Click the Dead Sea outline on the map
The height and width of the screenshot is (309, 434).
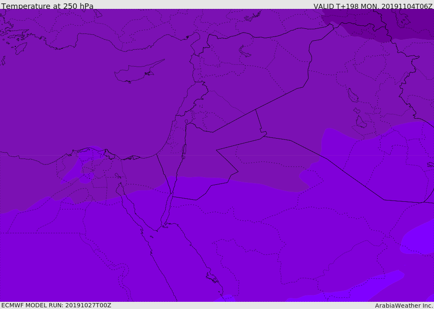184,151
